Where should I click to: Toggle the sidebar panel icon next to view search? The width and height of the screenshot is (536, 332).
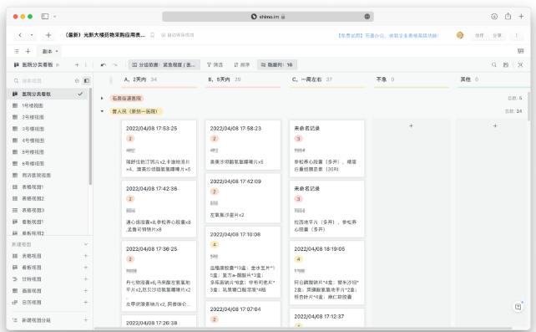click(x=87, y=81)
